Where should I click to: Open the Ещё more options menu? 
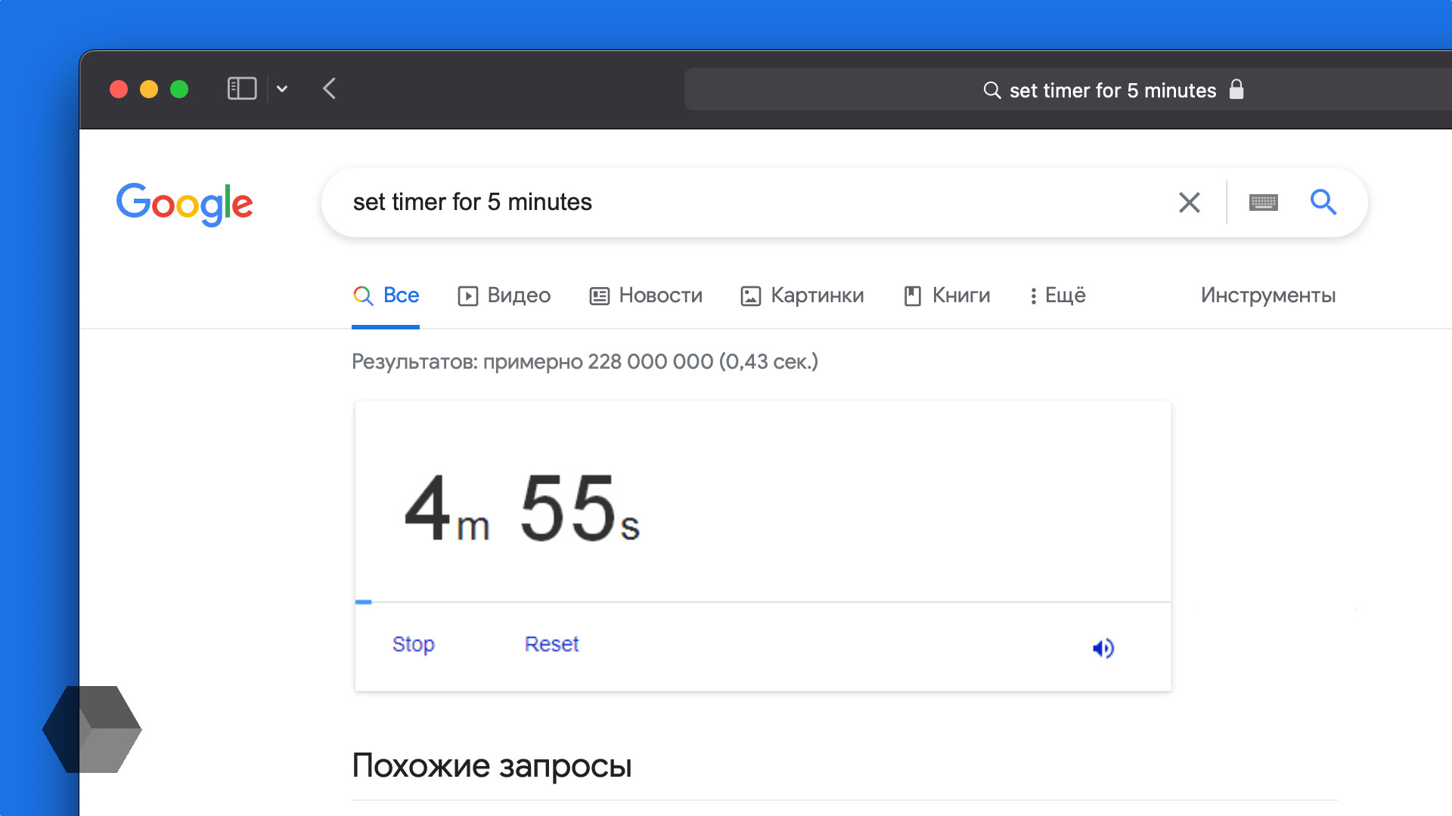click(1058, 295)
